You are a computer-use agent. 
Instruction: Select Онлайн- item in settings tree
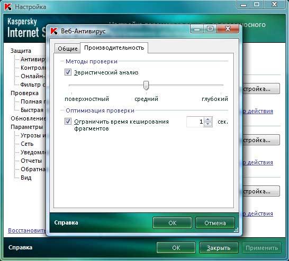point(33,76)
